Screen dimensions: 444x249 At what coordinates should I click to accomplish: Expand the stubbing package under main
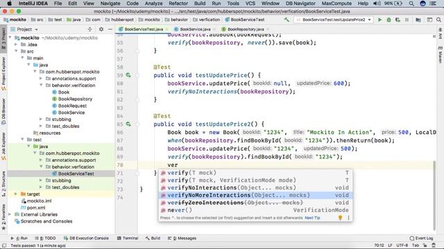42,119
